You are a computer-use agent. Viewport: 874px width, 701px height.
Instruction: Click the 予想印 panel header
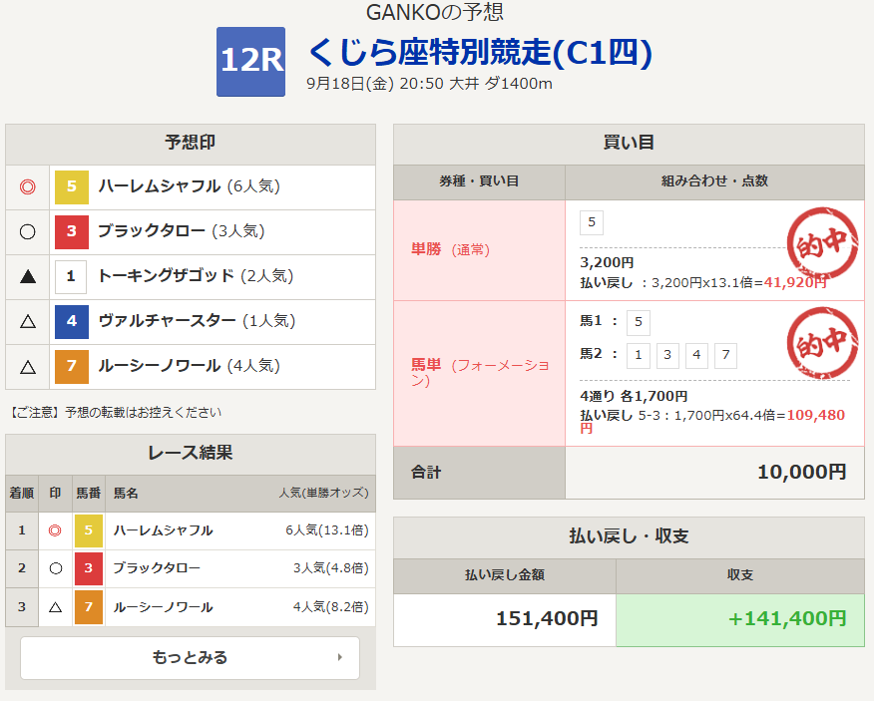(191, 144)
